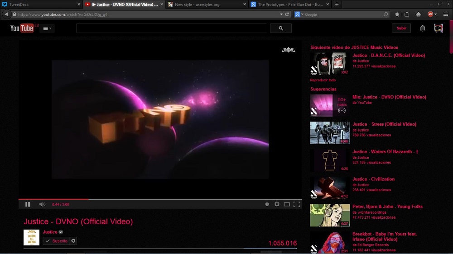Image resolution: width=453 pixels, height=254 pixels.
Task: Click Siguiente vídeo de JUSTICE Music Videos heading
Action: (x=354, y=47)
